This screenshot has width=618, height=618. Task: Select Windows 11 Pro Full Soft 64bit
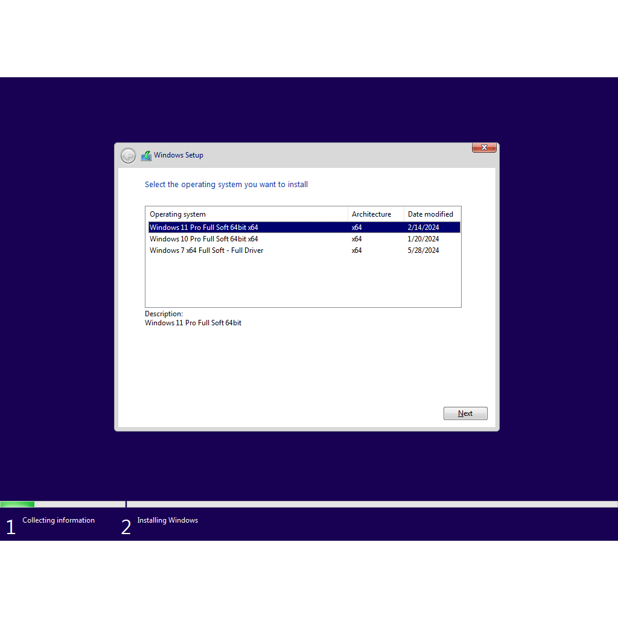coord(203,228)
